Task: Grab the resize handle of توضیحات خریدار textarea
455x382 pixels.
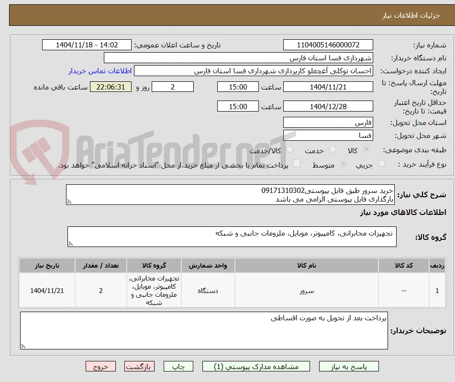Action: 23,346
